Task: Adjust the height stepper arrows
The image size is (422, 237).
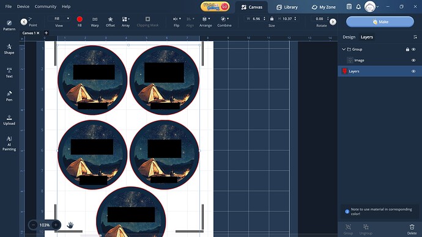Action: pos(295,19)
